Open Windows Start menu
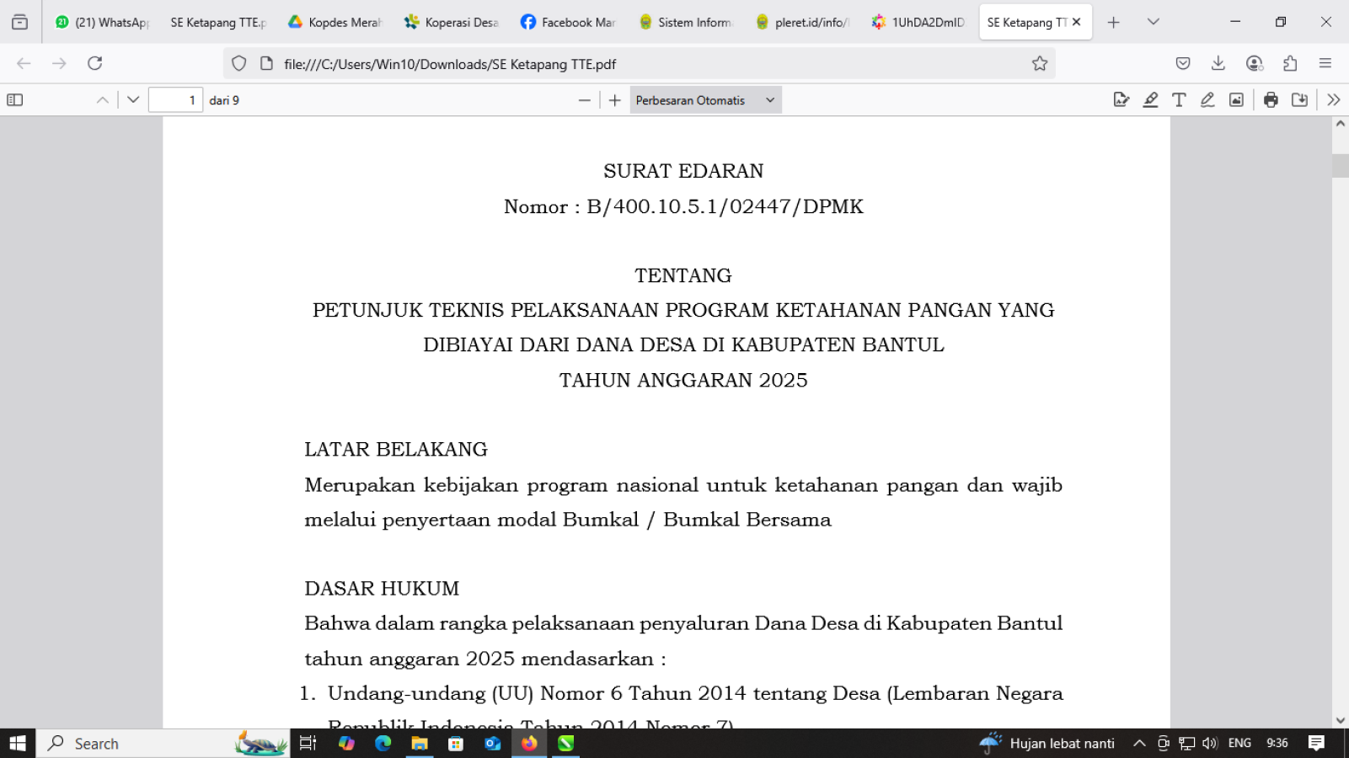The height and width of the screenshot is (758, 1349). 18,744
